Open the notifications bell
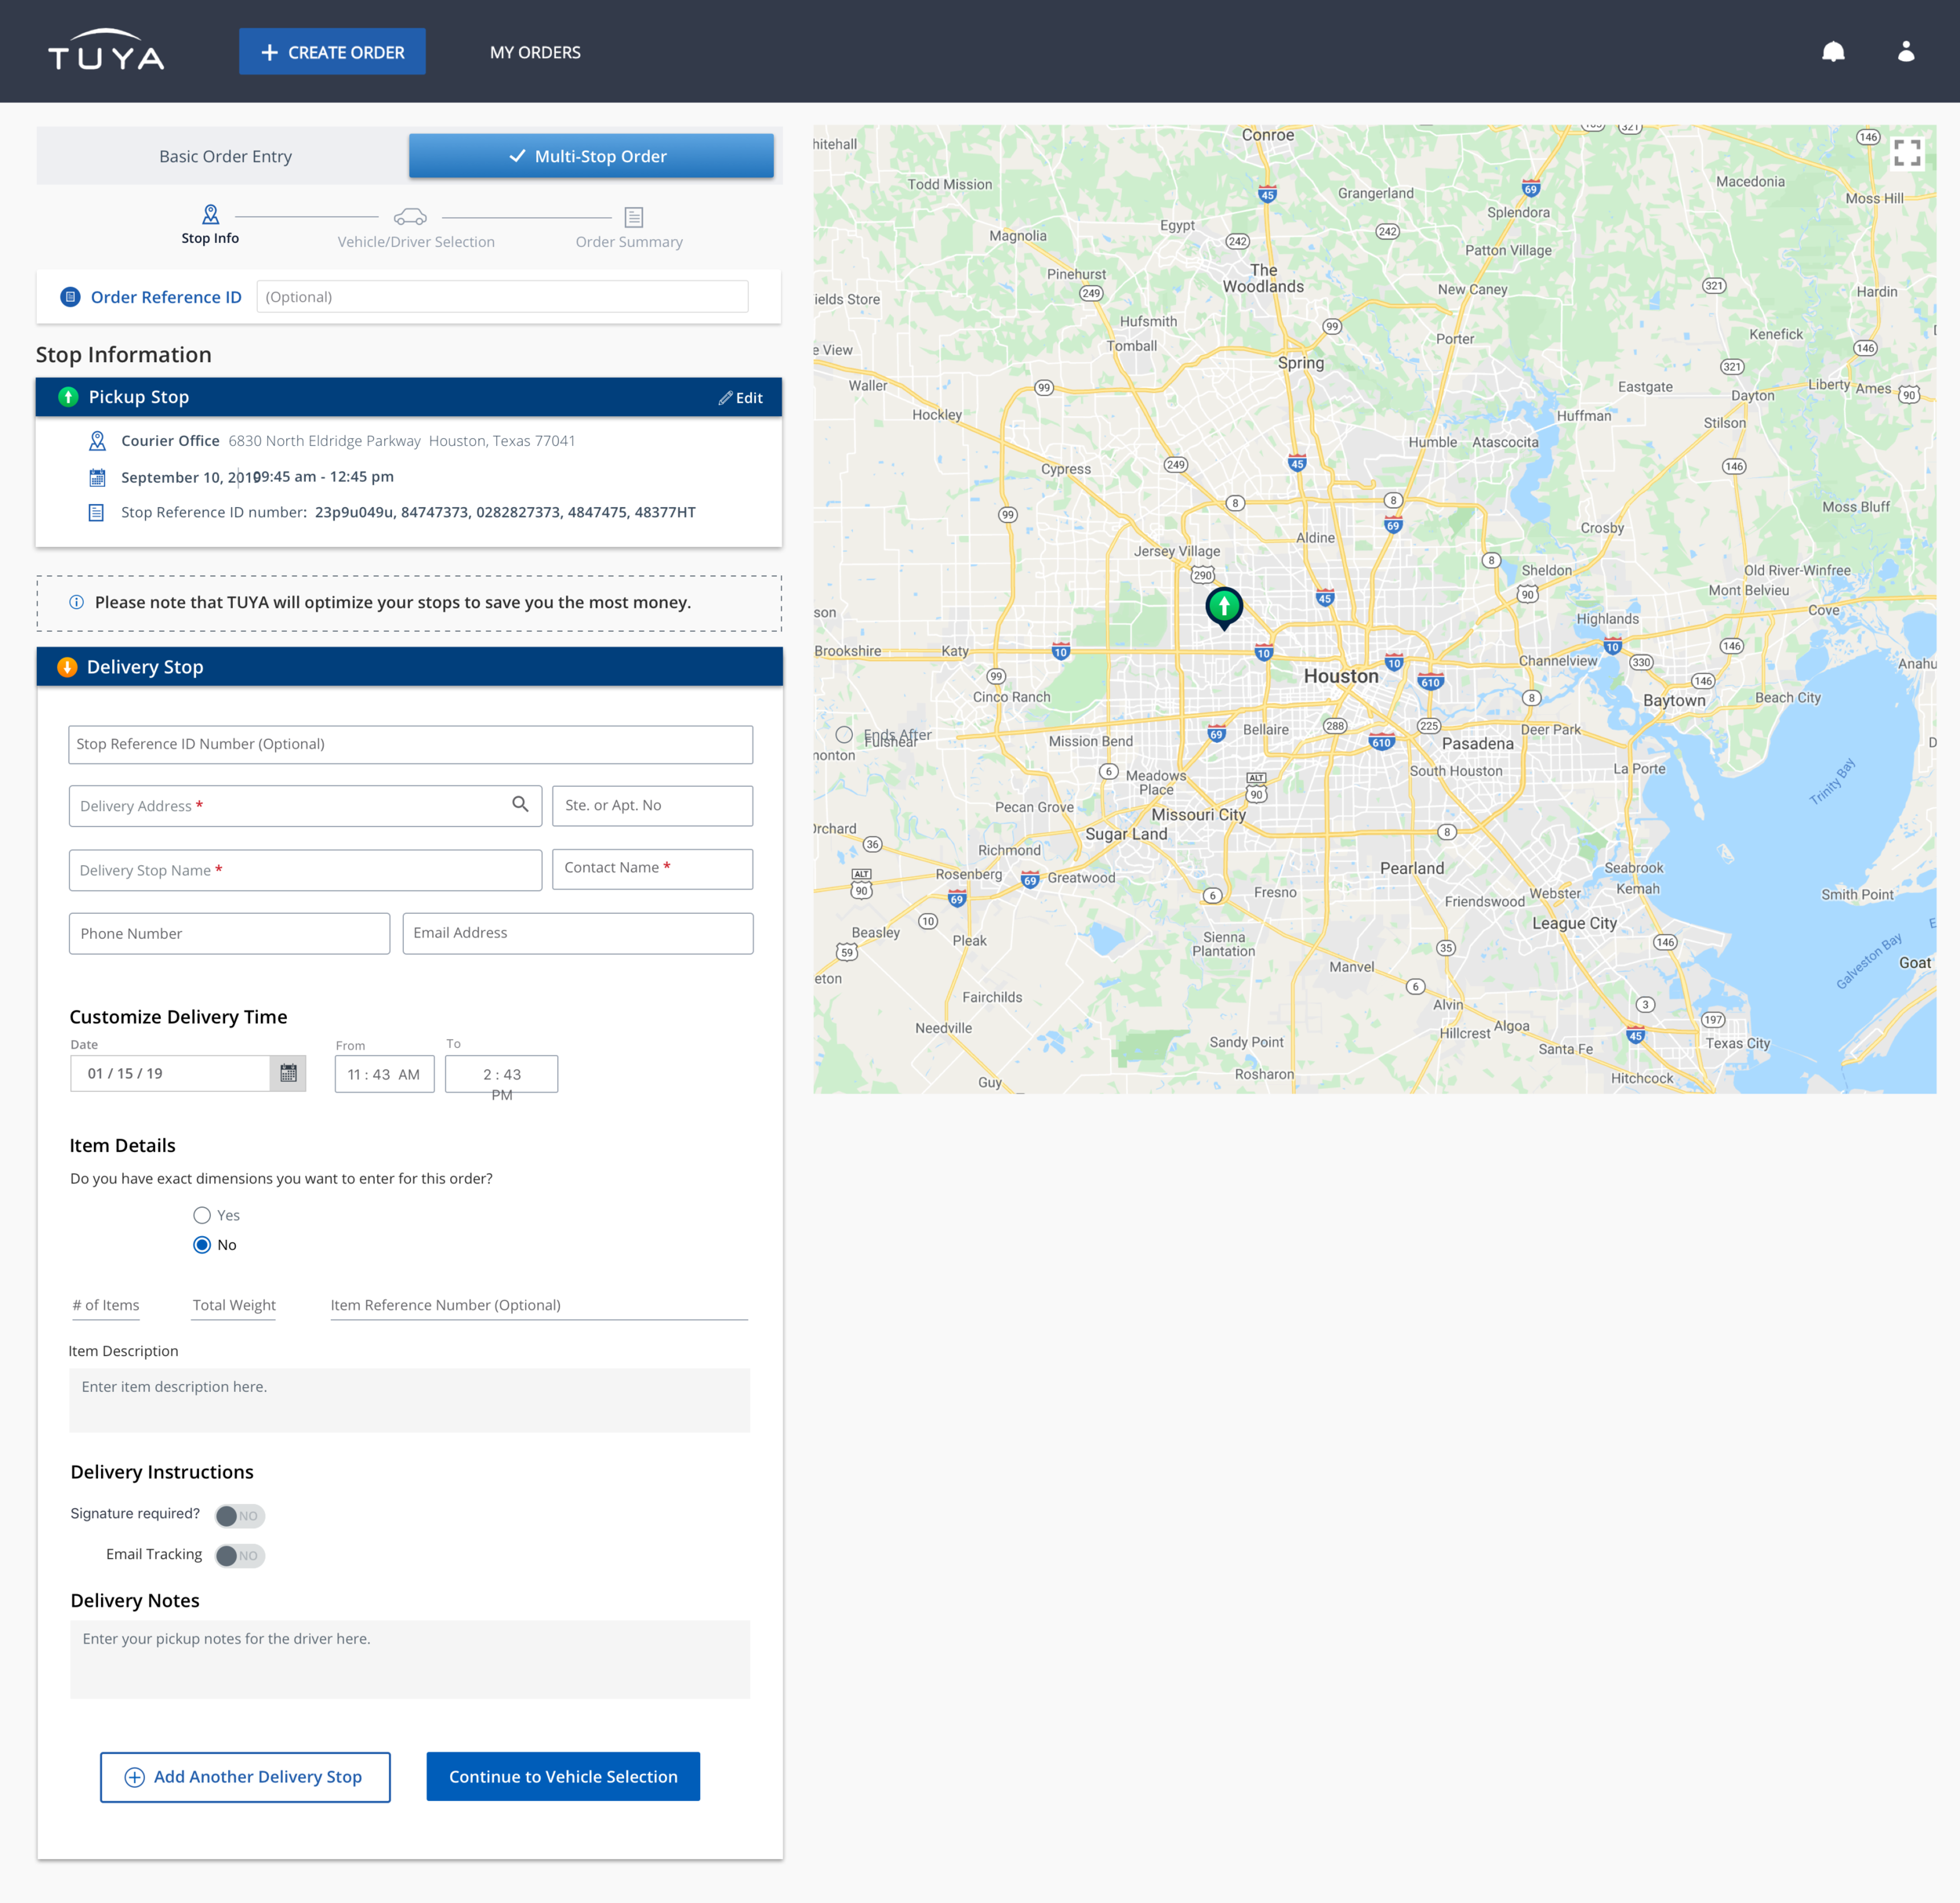This screenshot has height=1903, width=1960. coord(1832,52)
